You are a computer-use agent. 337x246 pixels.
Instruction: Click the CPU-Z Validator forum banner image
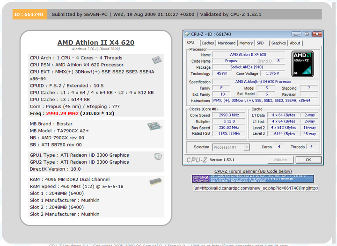tap(253, 179)
